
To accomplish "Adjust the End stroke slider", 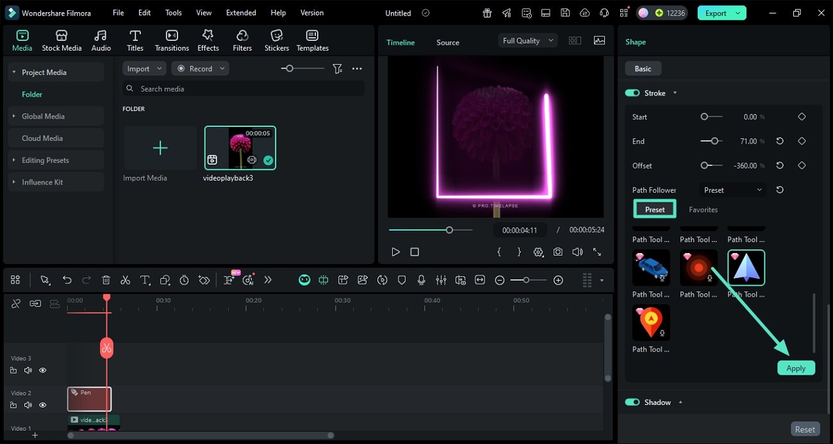I will (714, 141).
